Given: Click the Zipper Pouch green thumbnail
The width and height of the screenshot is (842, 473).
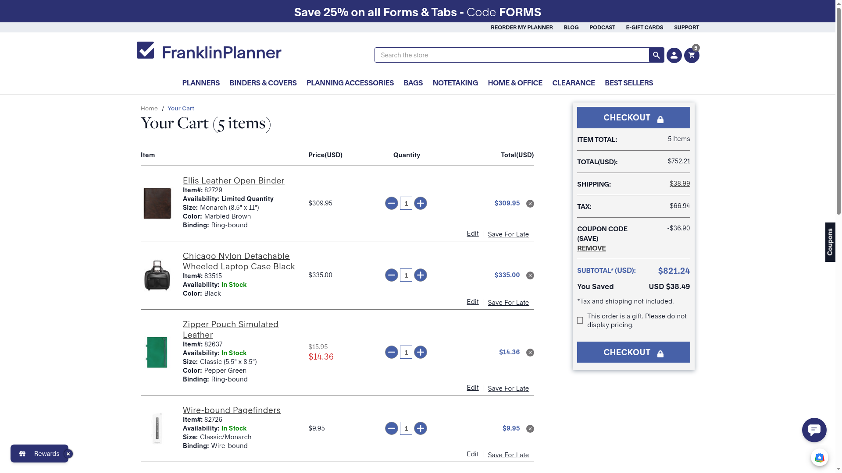Looking at the screenshot, I should [x=157, y=352].
